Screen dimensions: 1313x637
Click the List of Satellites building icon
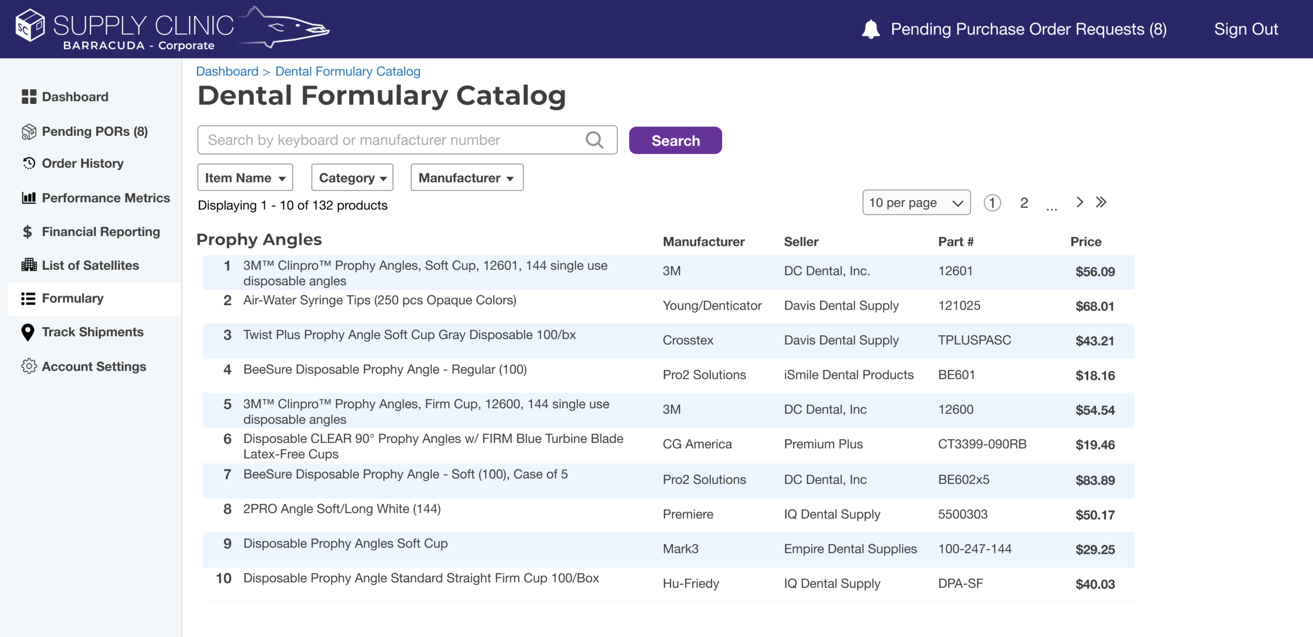(x=29, y=264)
